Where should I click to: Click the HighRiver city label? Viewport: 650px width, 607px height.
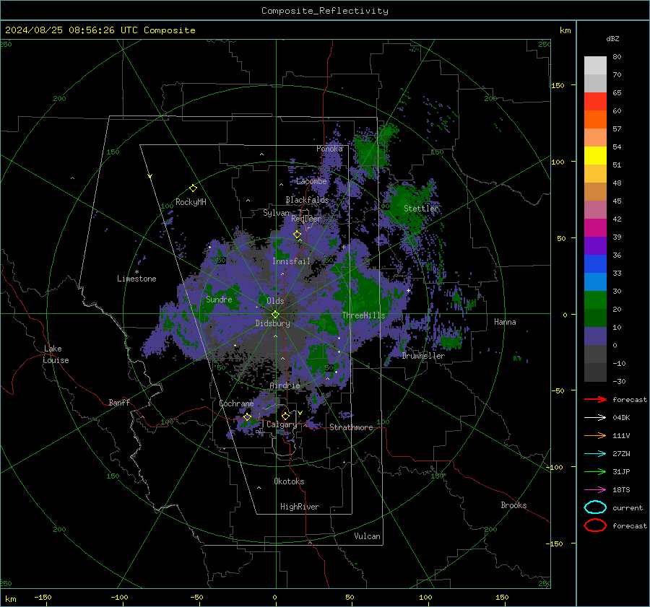(x=299, y=507)
